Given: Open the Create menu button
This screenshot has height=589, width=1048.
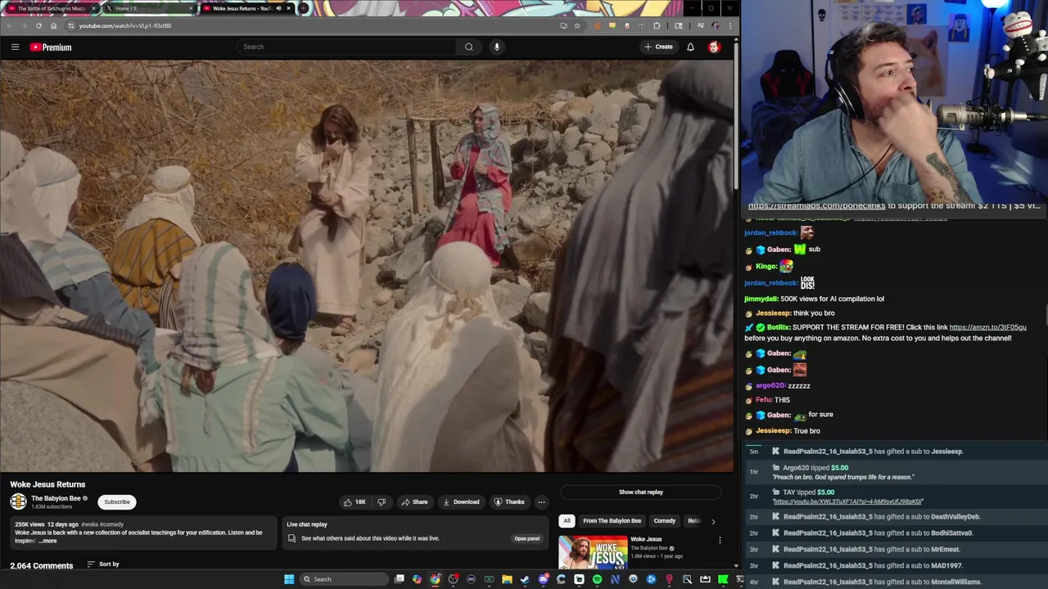Looking at the screenshot, I should 658,47.
